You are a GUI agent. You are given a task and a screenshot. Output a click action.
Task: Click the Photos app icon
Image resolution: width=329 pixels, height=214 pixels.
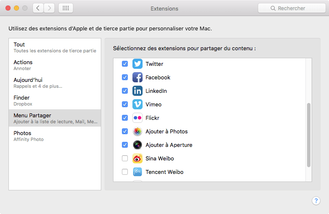(138, 131)
